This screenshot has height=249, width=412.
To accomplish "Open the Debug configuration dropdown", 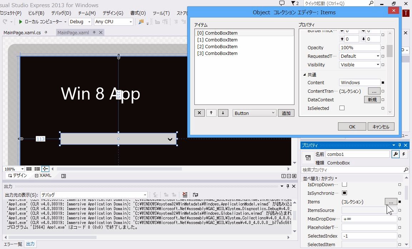I will (x=80, y=22).
